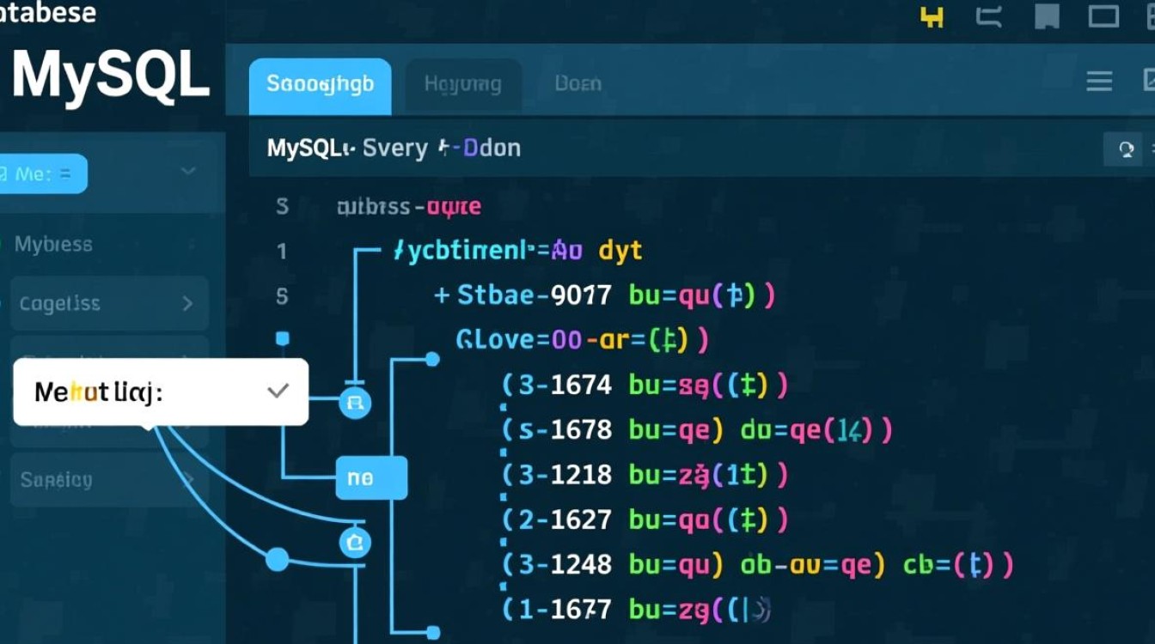Select the redo arrow icon at the top
The height and width of the screenshot is (644, 1155).
point(989,15)
